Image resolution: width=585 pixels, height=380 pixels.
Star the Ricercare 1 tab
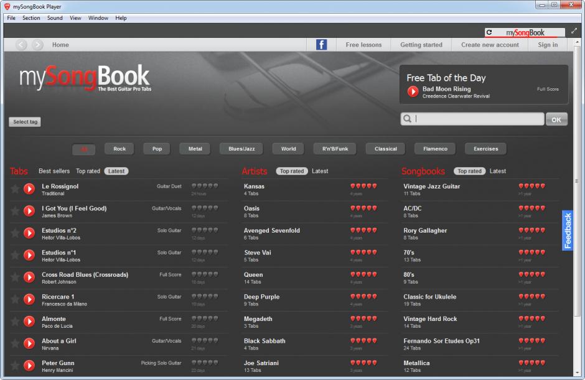click(x=15, y=299)
